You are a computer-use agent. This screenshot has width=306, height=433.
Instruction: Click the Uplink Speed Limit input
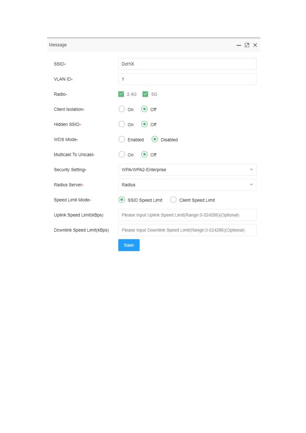tap(187, 215)
